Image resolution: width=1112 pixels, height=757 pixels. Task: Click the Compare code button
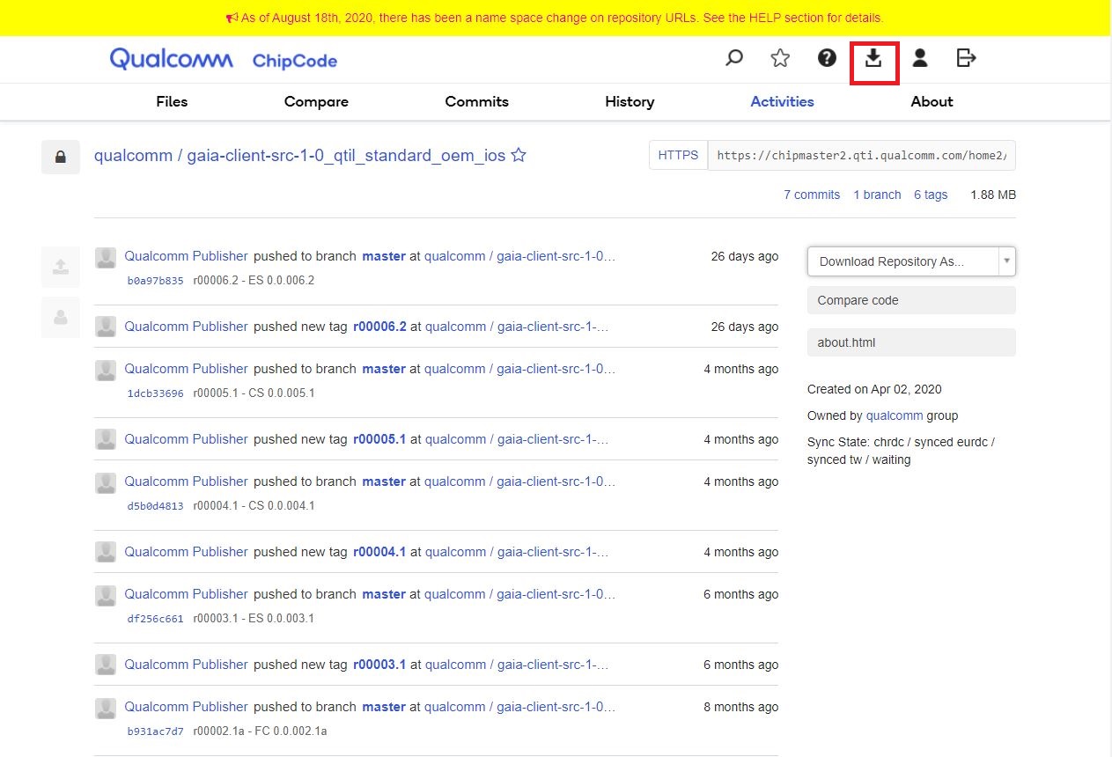(x=911, y=300)
